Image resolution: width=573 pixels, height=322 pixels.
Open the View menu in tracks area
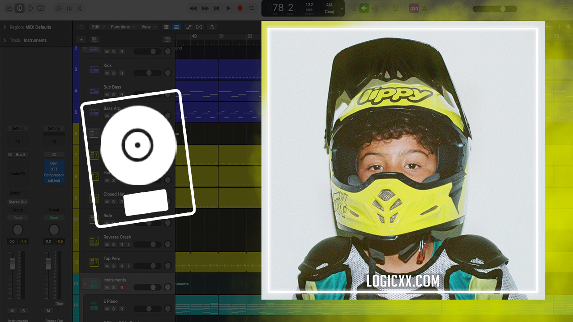pos(148,27)
